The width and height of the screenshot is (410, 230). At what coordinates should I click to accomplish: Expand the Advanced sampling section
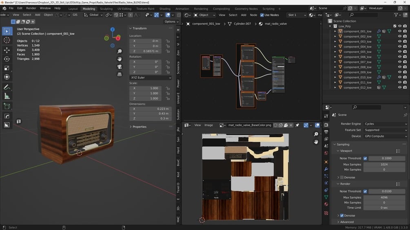click(347, 222)
